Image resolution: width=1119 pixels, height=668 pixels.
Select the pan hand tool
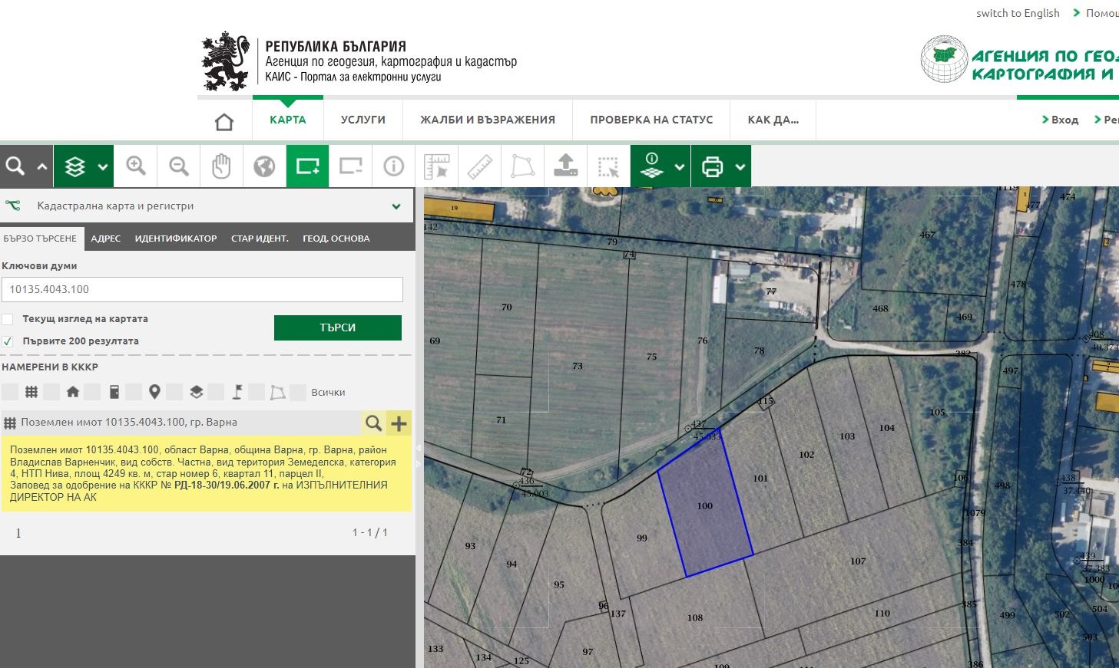221,166
